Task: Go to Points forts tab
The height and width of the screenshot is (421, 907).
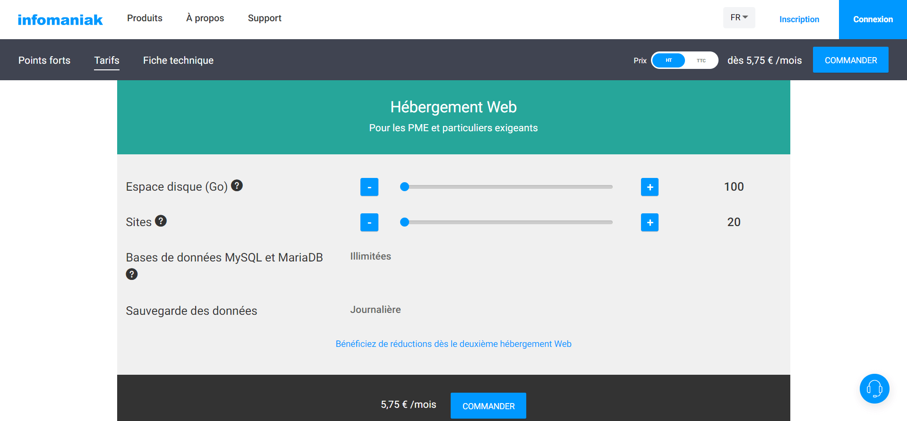Action: pyautogui.click(x=44, y=60)
